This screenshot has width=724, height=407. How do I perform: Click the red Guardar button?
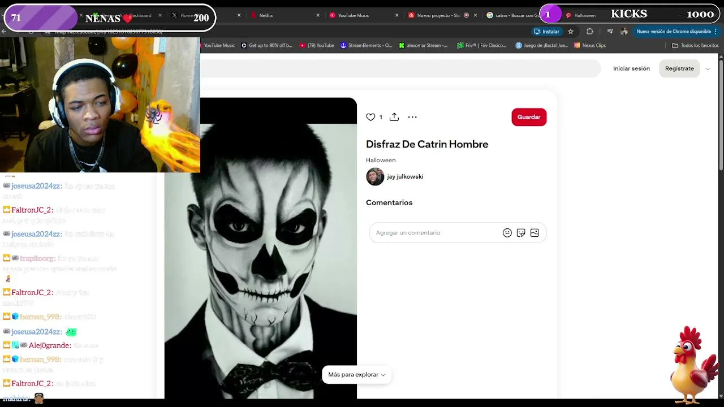(x=529, y=117)
